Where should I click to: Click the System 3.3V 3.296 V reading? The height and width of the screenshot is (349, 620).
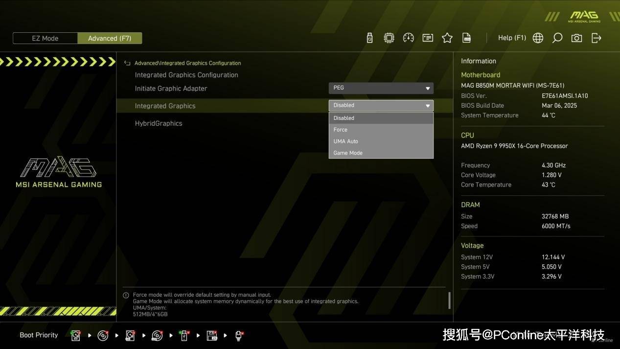[x=551, y=277]
